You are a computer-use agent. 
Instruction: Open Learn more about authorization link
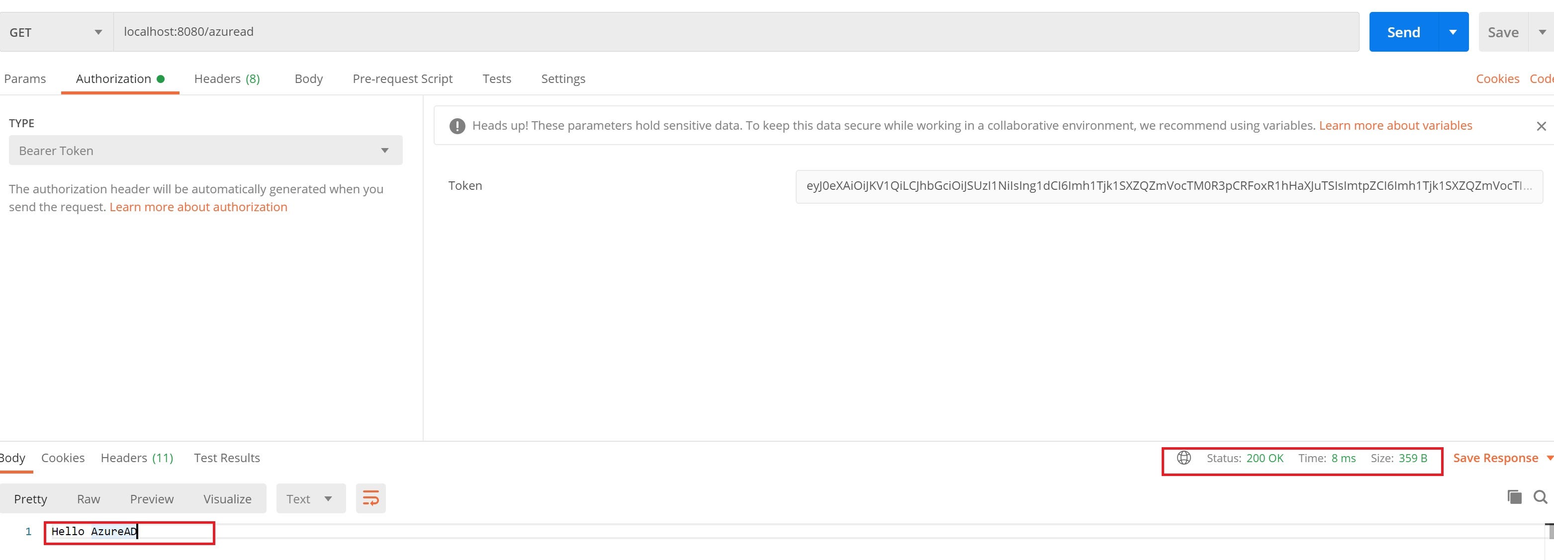(198, 207)
